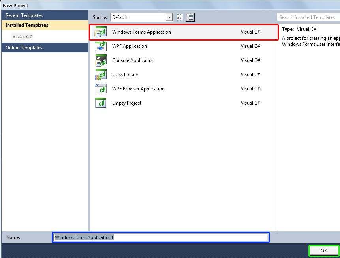340x258 pixels.
Task: Click Visual C# beside Class Library
Action: [x=250, y=75]
